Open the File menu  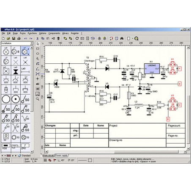(x=3, y=33)
